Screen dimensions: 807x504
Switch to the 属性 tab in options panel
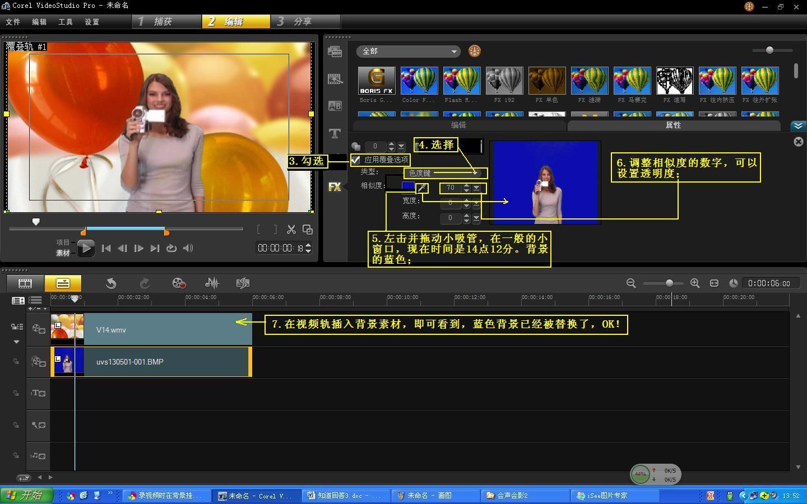tap(674, 125)
